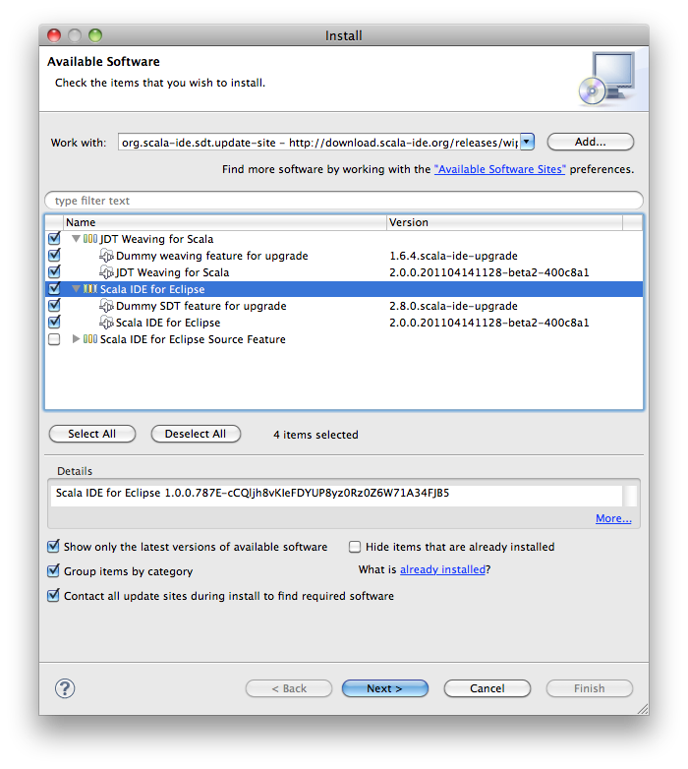Screen dimensions: 688x769
Task: Click the Add... button
Action: 591,142
